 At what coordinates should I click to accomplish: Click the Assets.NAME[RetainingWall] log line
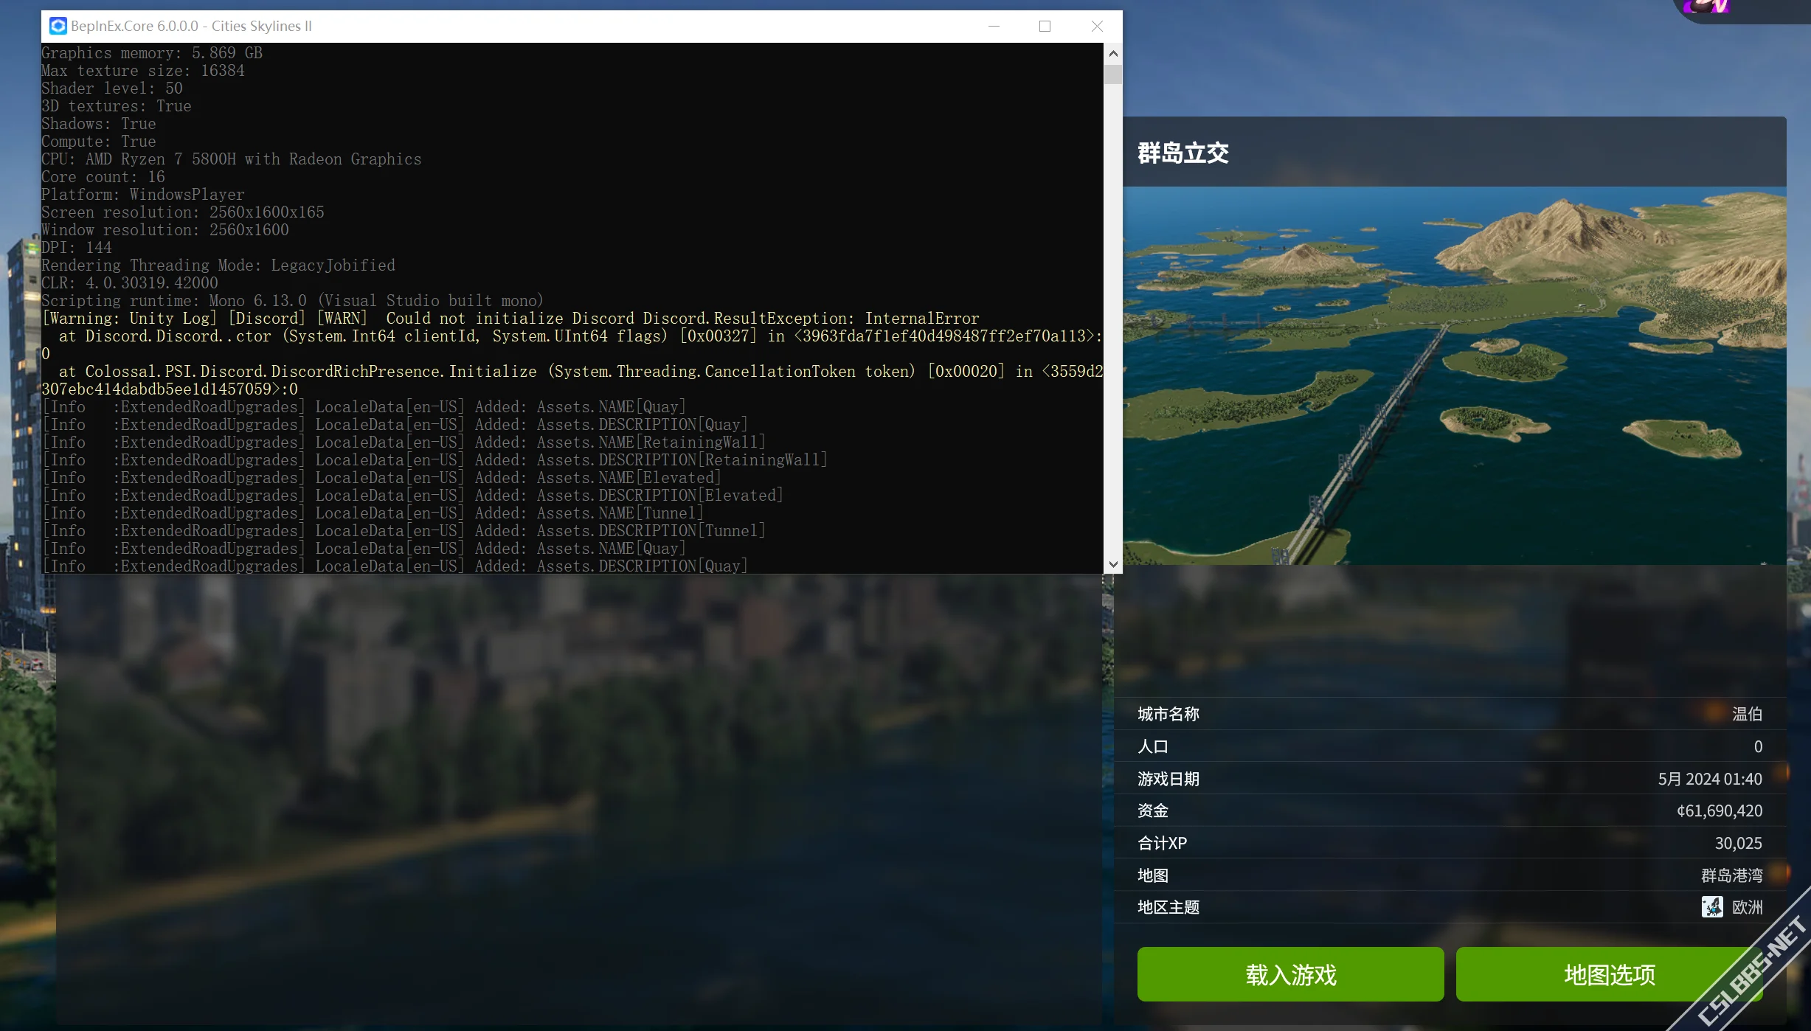pos(404,442)
